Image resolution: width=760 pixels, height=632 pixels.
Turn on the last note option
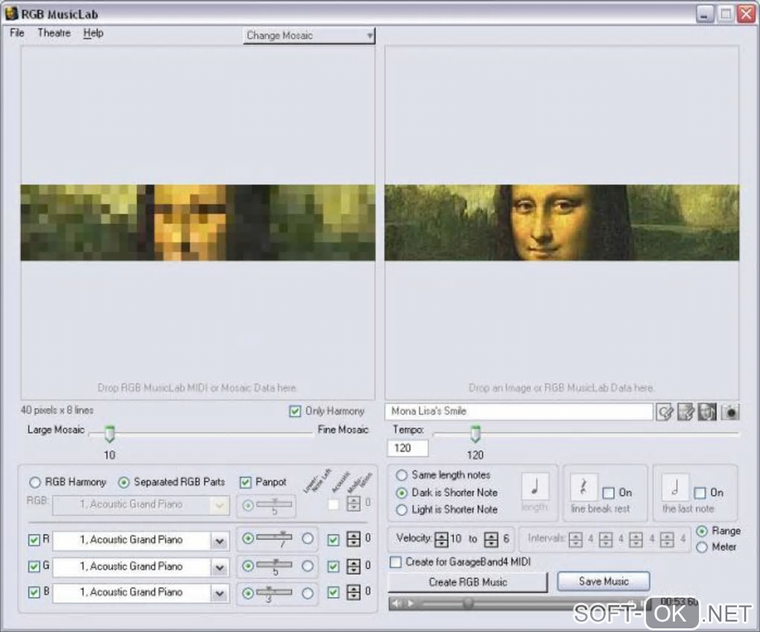click(700, 493)
